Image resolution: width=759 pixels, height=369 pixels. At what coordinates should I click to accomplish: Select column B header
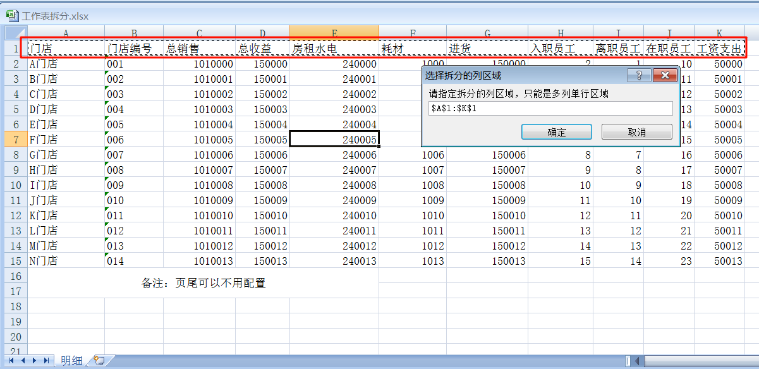click(134, 32)
